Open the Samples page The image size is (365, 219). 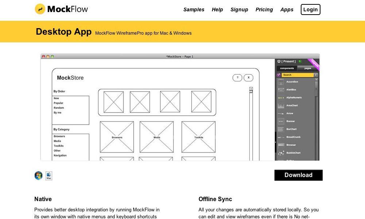point(194,9)
